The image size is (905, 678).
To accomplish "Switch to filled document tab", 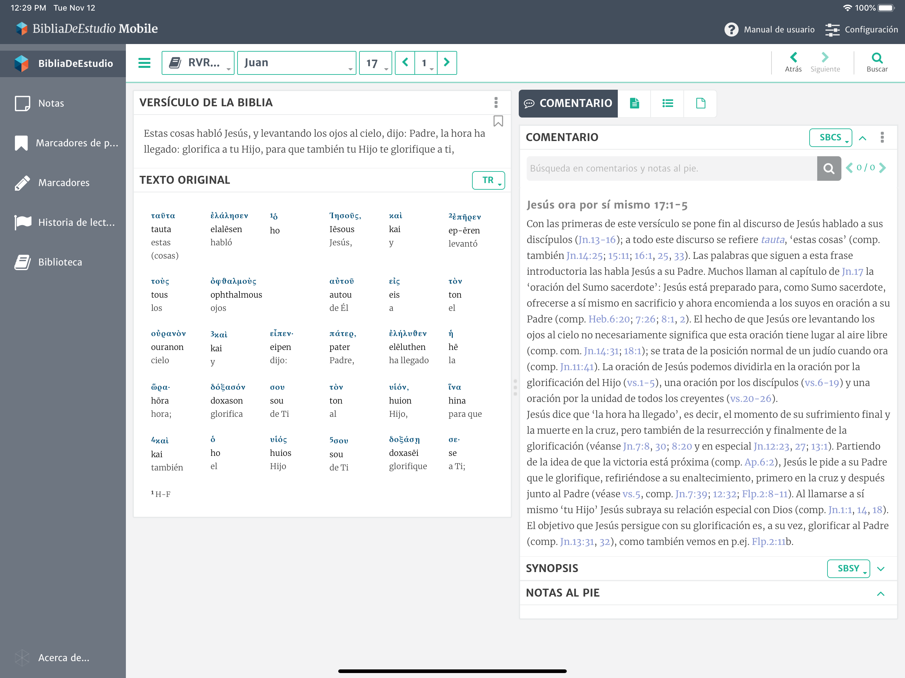I will click(x=634, y=104).
